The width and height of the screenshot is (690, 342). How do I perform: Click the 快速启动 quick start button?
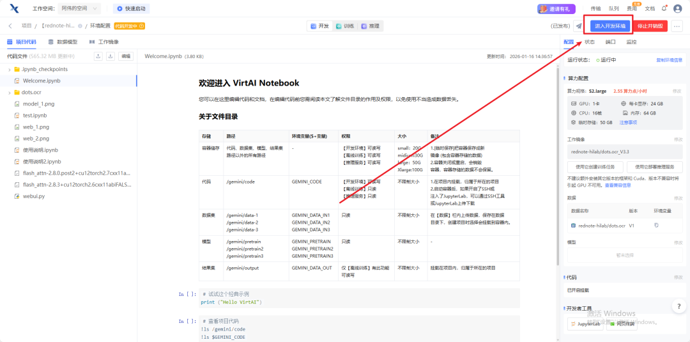coord(131,8)
